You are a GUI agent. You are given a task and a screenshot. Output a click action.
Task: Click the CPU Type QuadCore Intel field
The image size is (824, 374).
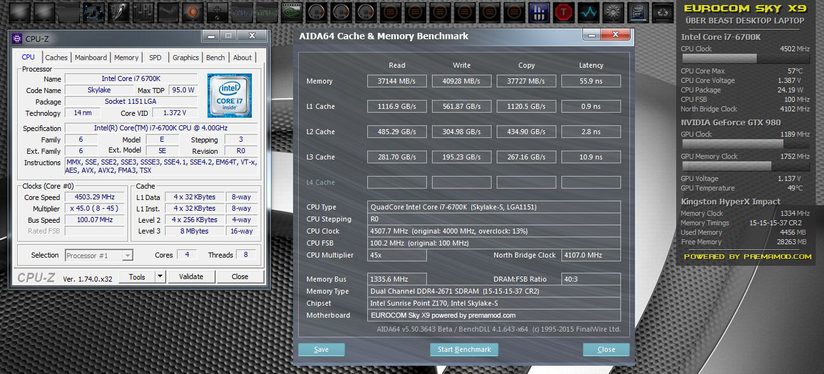pos(494,207)
